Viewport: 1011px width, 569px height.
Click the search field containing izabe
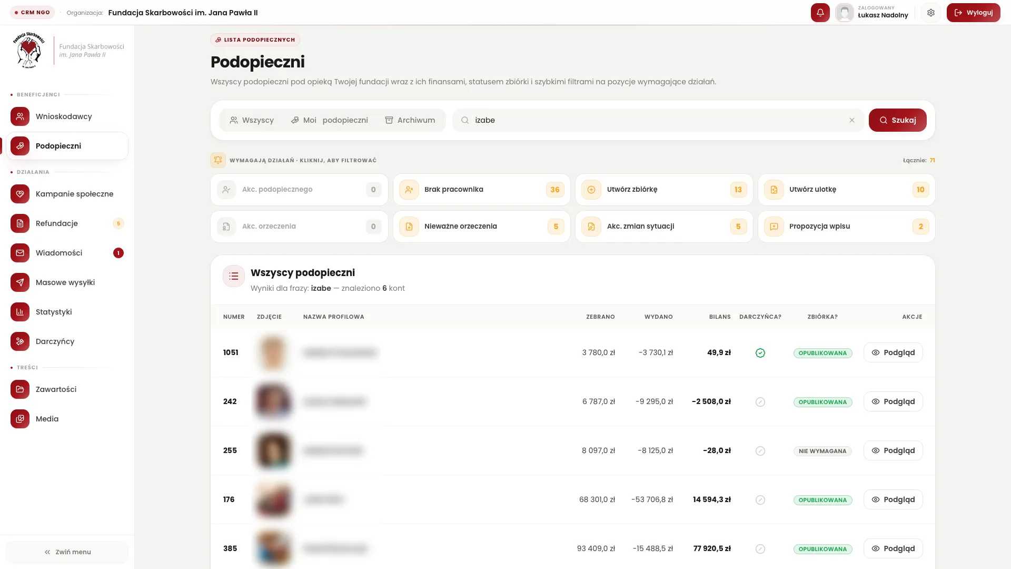coord(658,120)
